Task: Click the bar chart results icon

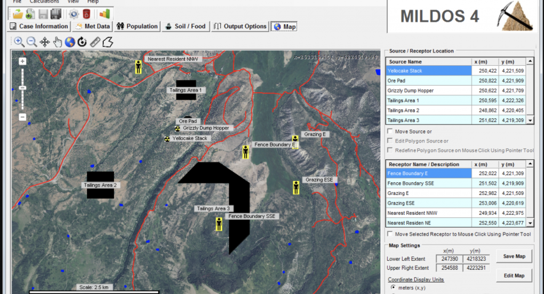Action: click(104, 13)
